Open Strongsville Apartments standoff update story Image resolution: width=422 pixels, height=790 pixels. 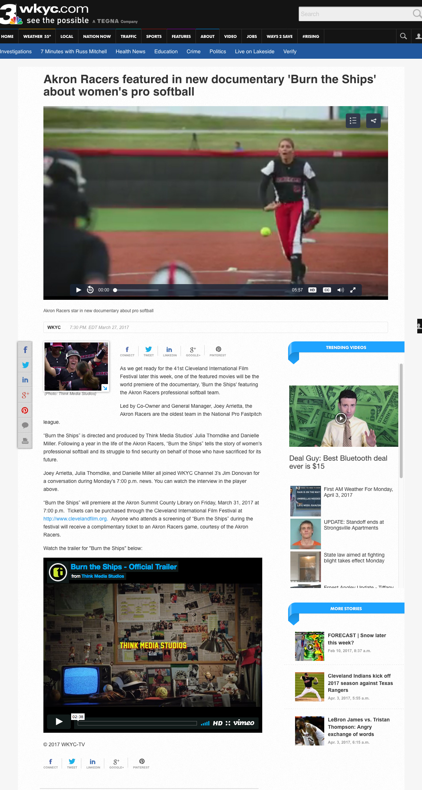tap(342, 534)
